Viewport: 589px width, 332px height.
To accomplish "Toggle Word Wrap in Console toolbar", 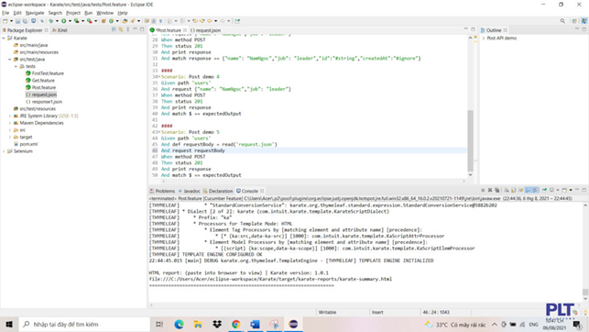I will [x=520, y=190].
